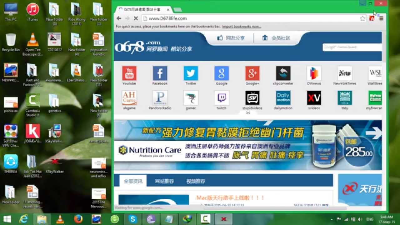Open the Windows Start button
The image size is (400, 225).
pos(7,219)
